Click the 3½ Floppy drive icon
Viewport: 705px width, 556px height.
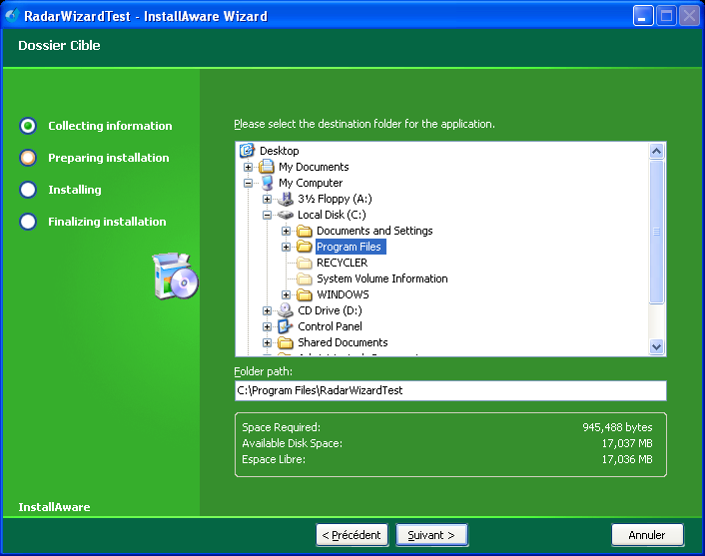click(x=286, y=199)
